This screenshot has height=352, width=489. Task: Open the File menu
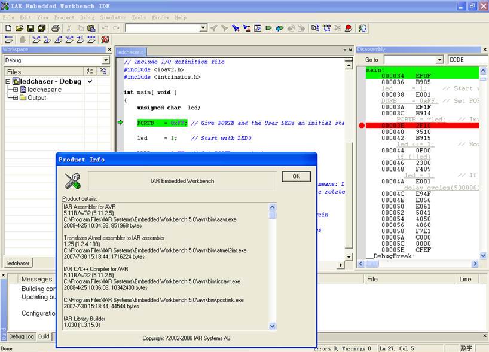8,17
